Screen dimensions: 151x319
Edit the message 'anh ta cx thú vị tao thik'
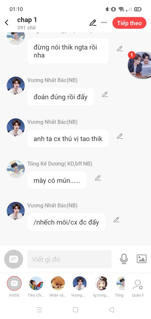(x=120, y=136)
